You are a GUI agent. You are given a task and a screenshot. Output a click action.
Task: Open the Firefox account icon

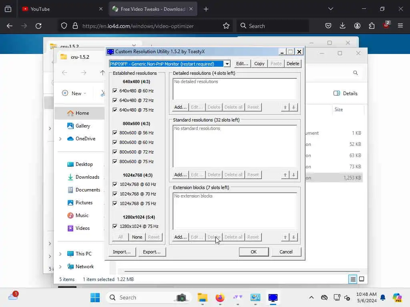tap(357, 26)
